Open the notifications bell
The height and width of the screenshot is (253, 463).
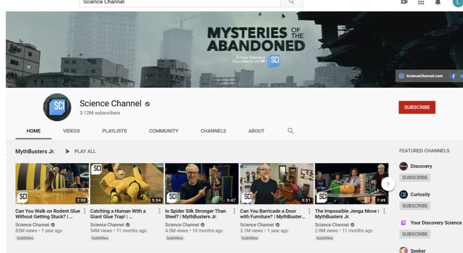438,3
